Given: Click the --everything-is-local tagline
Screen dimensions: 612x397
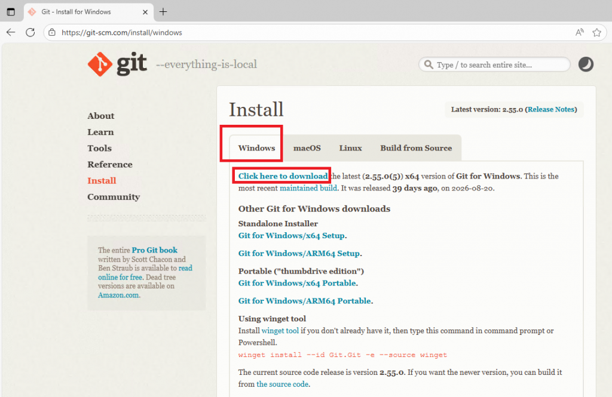Looking at the screenshot, I should click(x=206, y=64).
